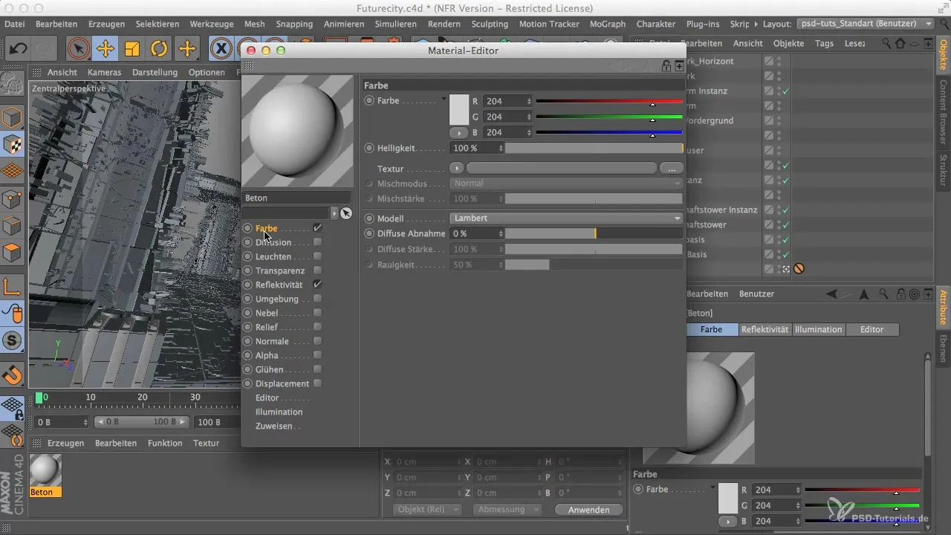The height and width of the screenshot is (535, 951).
Task: Click the X-axis lock icon
Action: coord(221,50)
